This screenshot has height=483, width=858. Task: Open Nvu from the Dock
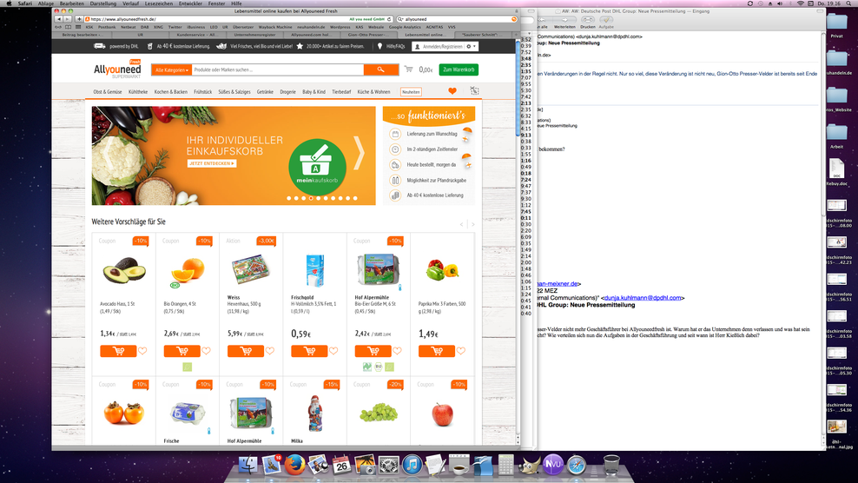point(552,465)
